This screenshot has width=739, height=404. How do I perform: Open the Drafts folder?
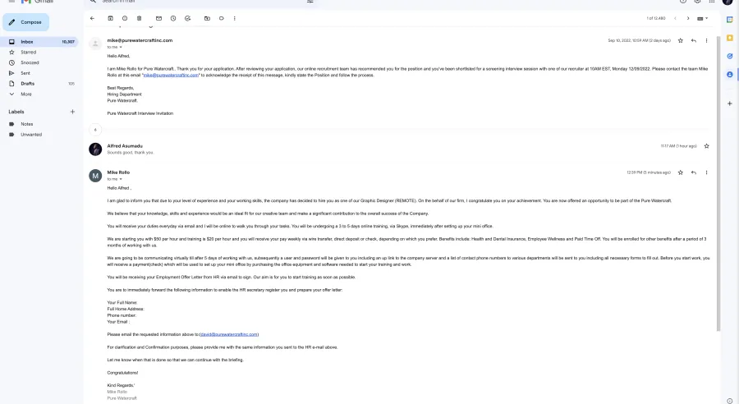click(39, 84)
